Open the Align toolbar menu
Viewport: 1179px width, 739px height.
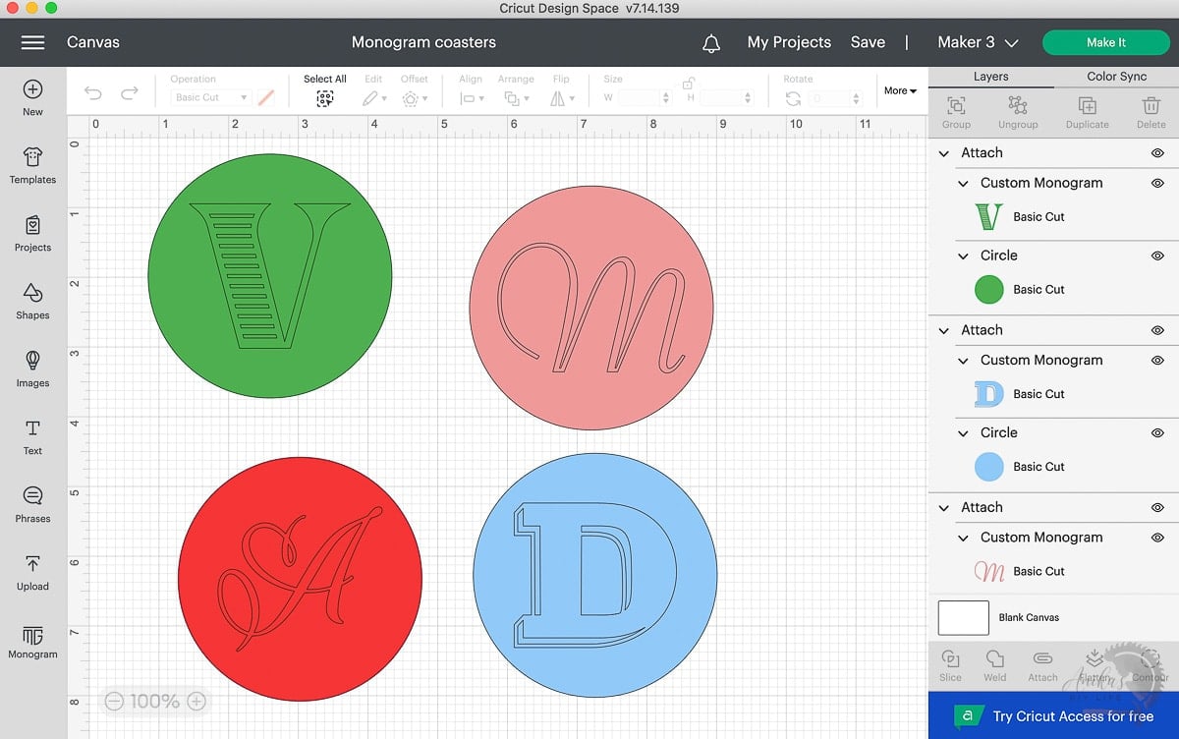point(471,98)
